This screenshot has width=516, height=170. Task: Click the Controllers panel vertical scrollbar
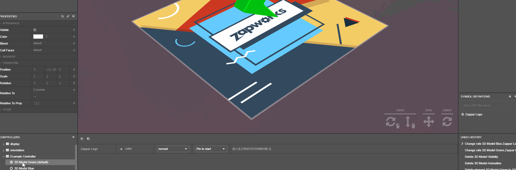(x=76, y=158)
